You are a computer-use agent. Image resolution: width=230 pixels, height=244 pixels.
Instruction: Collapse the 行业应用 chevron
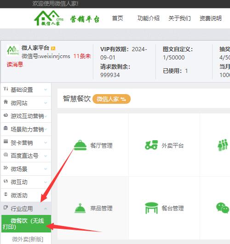(x=46, y=208)
